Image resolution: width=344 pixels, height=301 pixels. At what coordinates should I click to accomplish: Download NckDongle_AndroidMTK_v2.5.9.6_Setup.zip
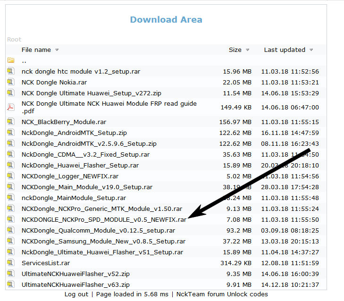pos(89,144)
